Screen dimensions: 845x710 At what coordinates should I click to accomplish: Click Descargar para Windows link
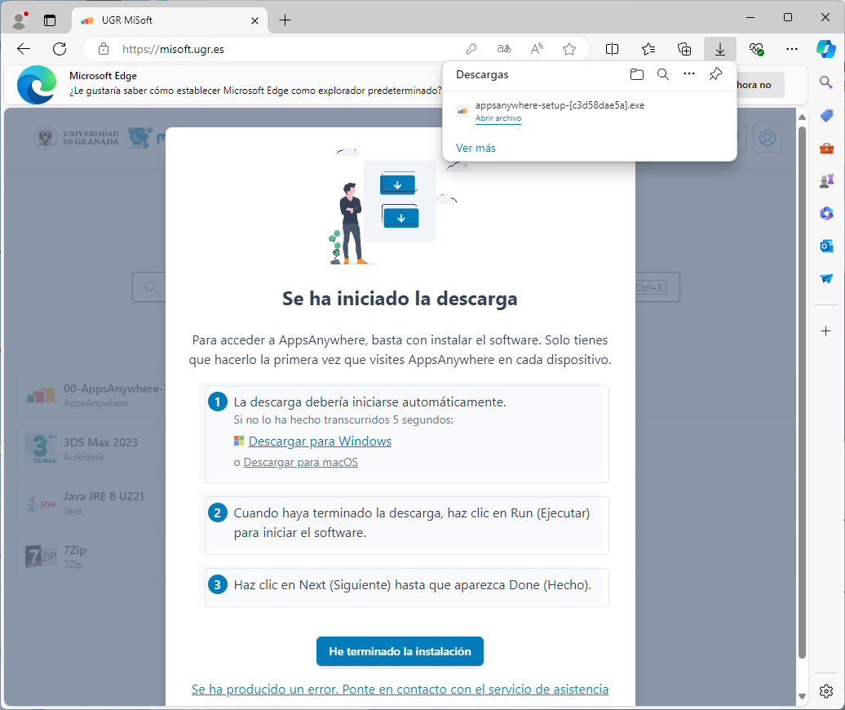pyautogui.click(x=320, y=441)
